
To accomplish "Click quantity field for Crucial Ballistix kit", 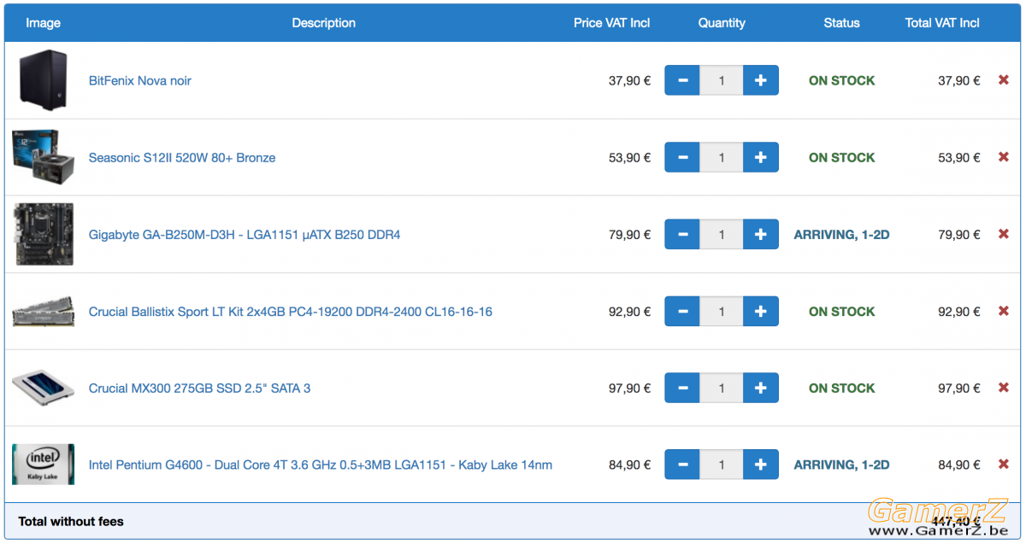I will pyautogui.click(x=722, y=311).
